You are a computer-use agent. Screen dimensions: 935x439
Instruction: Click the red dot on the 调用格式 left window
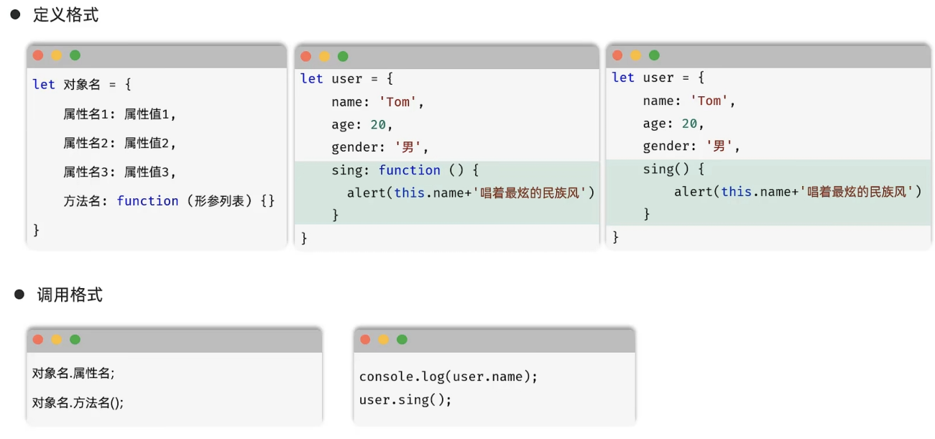click(x=37, y=338)
